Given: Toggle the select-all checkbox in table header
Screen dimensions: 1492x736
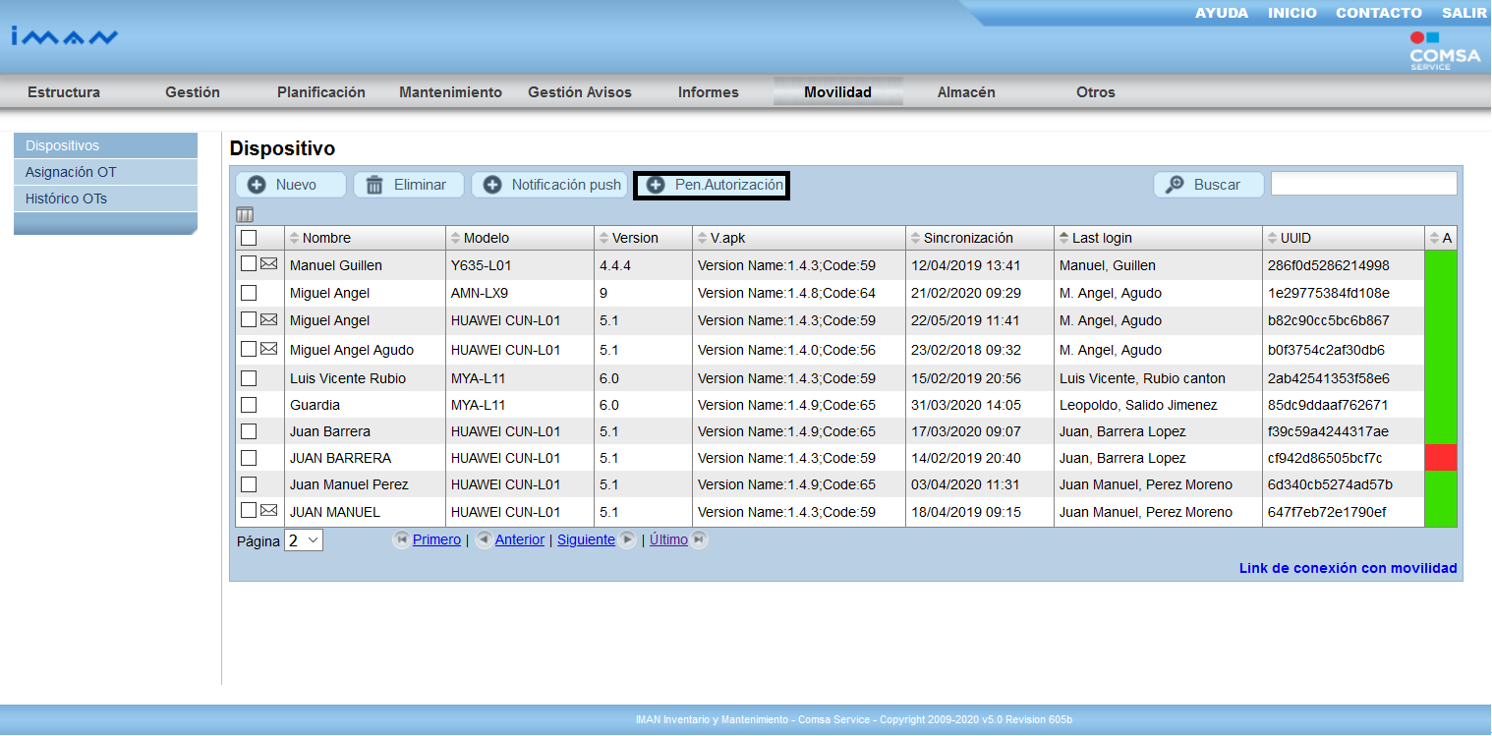Looking at the screenshot, I should [x=249, y=238].
